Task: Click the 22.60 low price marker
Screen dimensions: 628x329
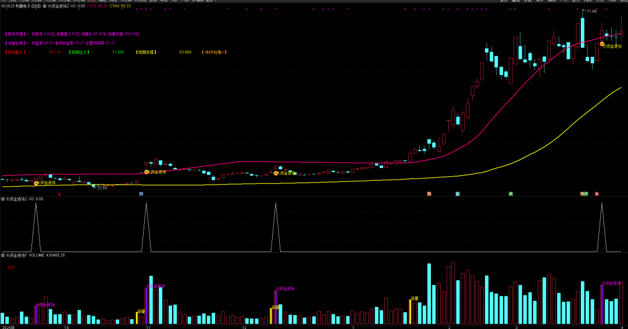Action: [x=102, y=188]
